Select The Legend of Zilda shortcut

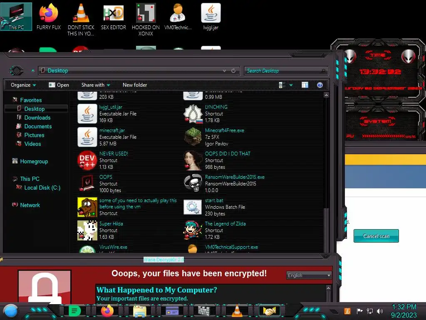pyautogui.click(x=193, y=230)
